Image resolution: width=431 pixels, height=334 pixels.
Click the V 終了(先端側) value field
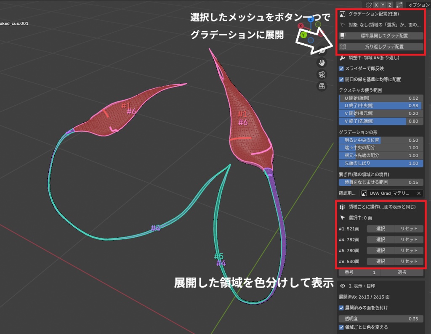(x=381, y=121)
